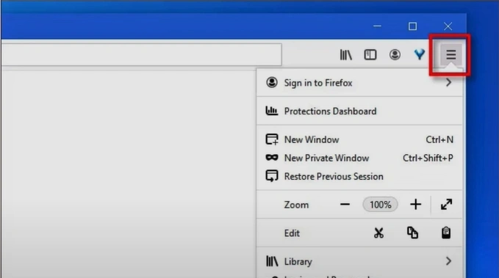Image resolution: width=499 pixels, height=278 pixels.
Task: Open the Firefox Account toolbar icon
Action: 395,55
